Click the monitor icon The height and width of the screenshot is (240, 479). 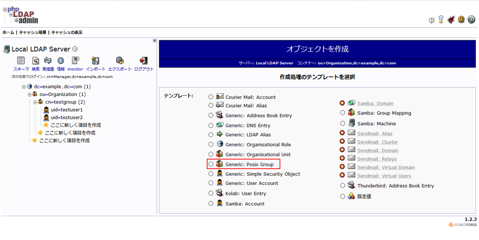[75, 61]
